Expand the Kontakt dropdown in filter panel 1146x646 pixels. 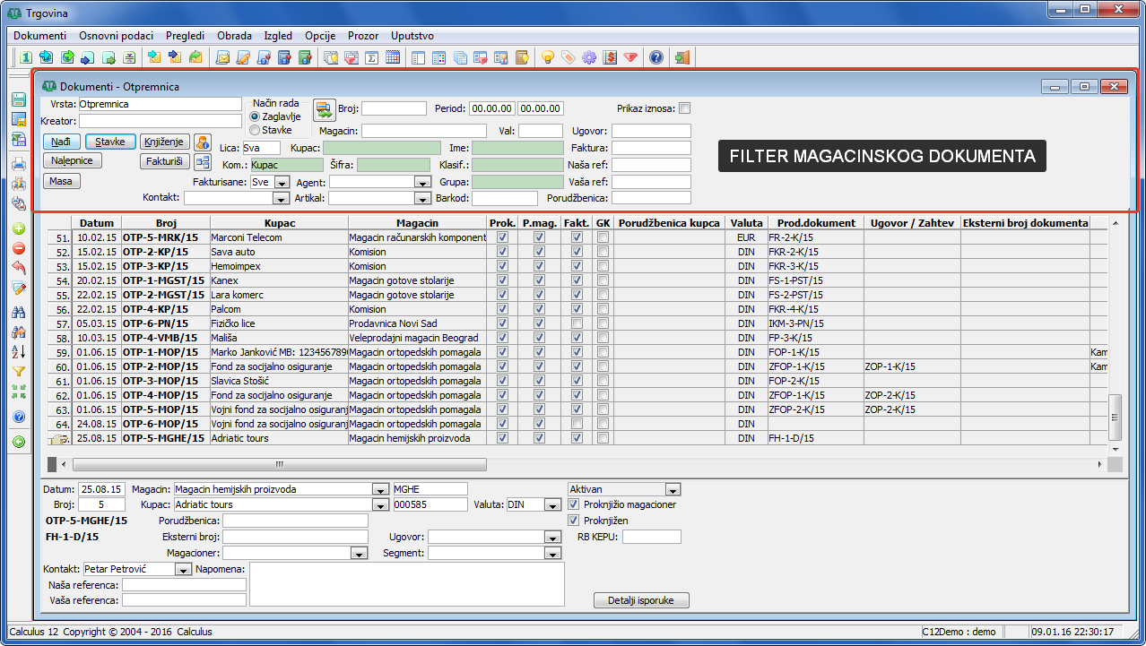click(x=281, y=198)
